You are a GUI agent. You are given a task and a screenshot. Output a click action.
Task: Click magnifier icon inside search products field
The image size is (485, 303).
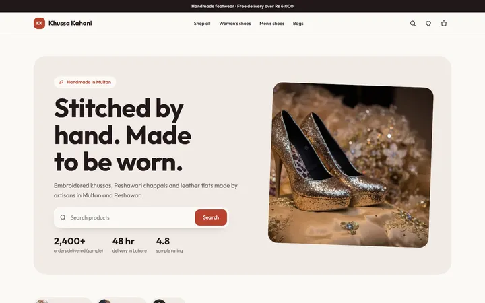point(63,217)
